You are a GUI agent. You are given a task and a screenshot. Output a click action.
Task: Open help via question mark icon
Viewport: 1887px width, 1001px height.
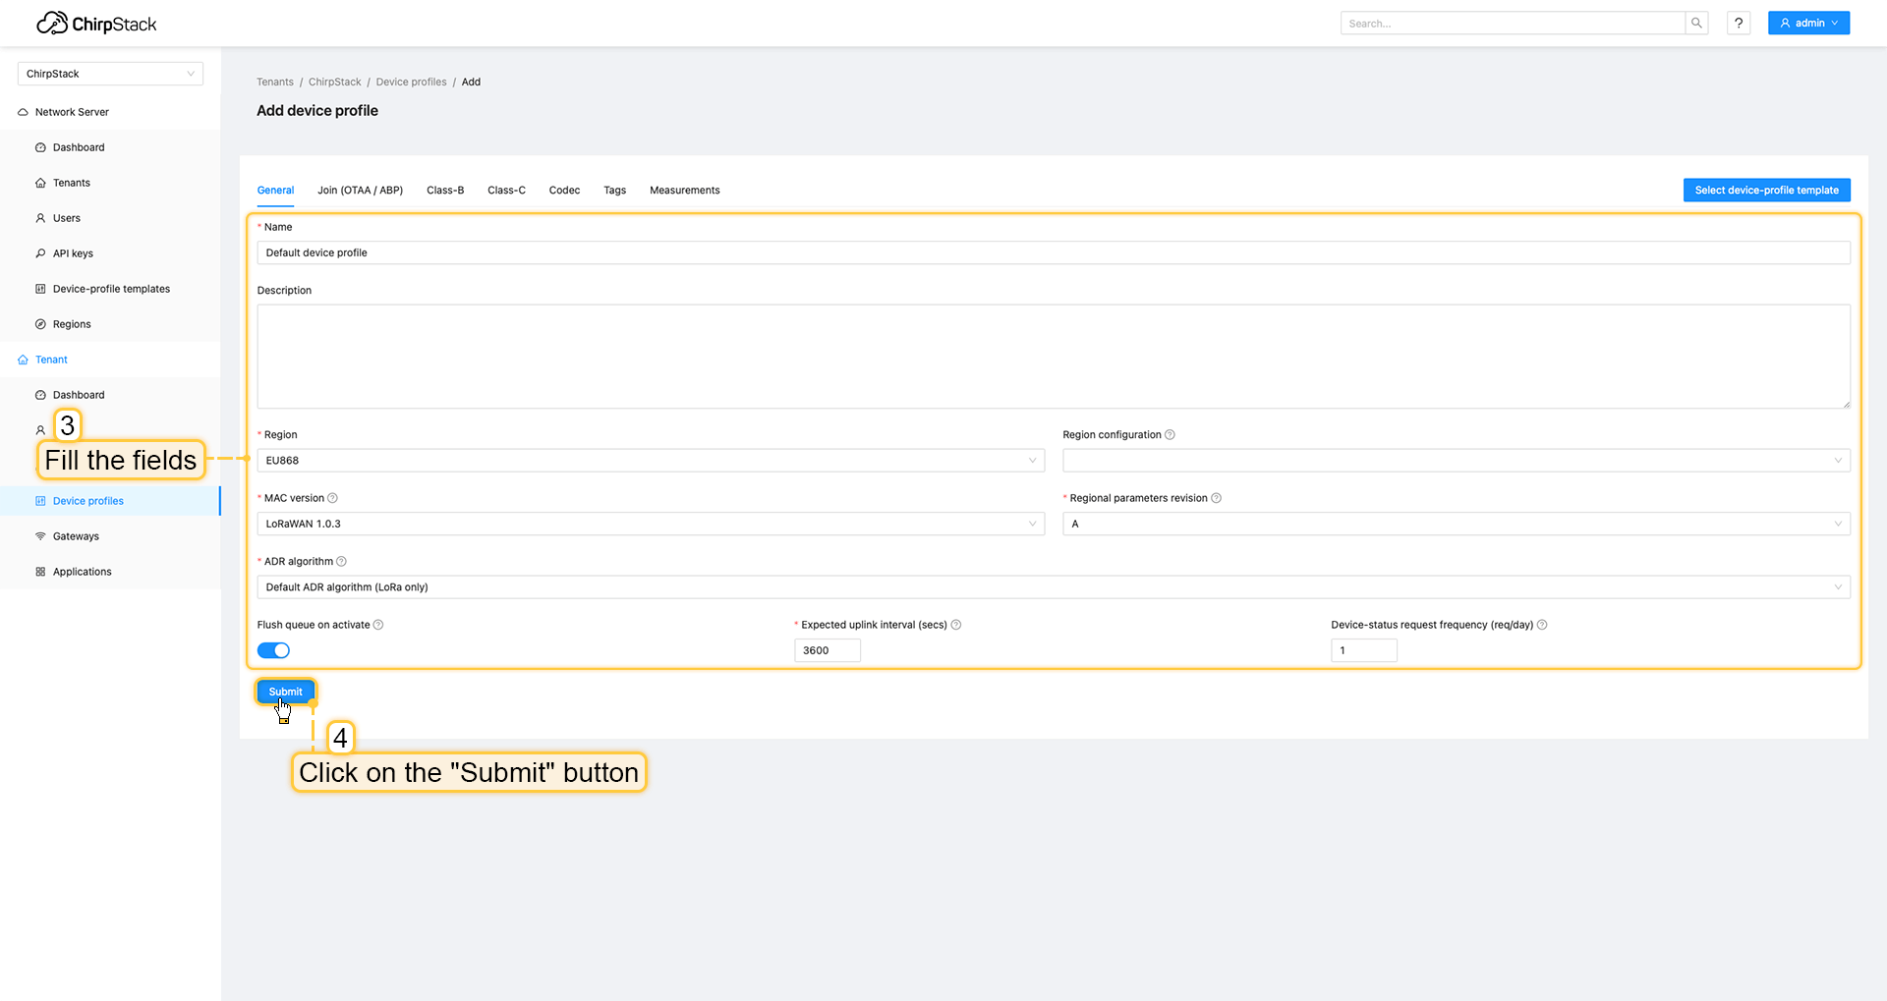click(x=1739, y=23)
